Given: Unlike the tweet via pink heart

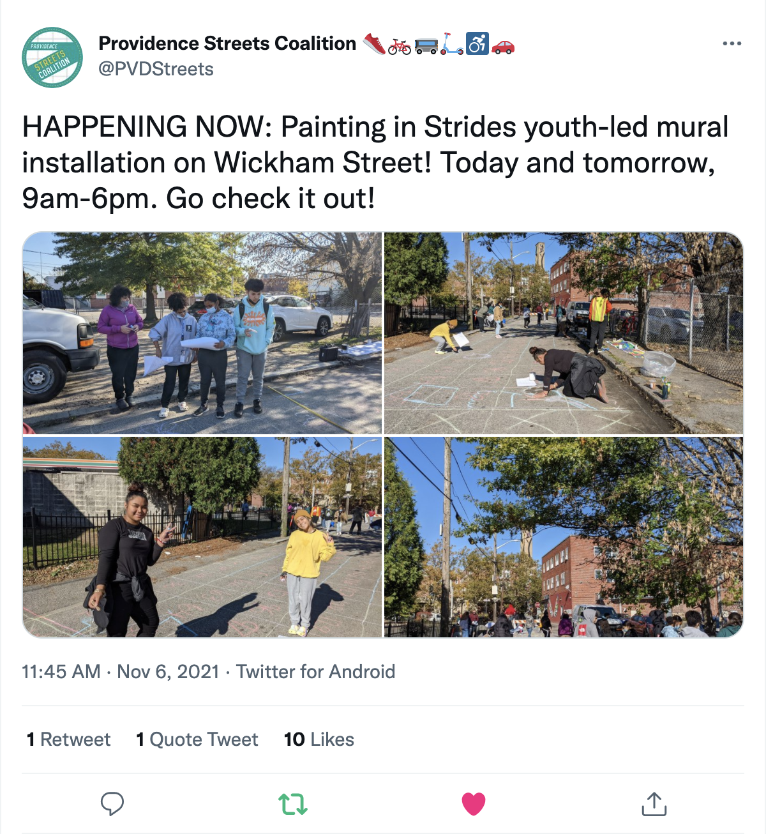Looking at the screenshot, I should 474,804.
